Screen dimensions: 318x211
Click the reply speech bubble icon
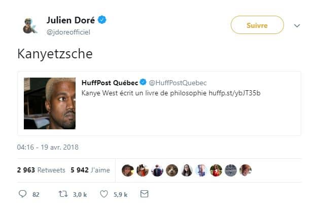coord(22,194)
